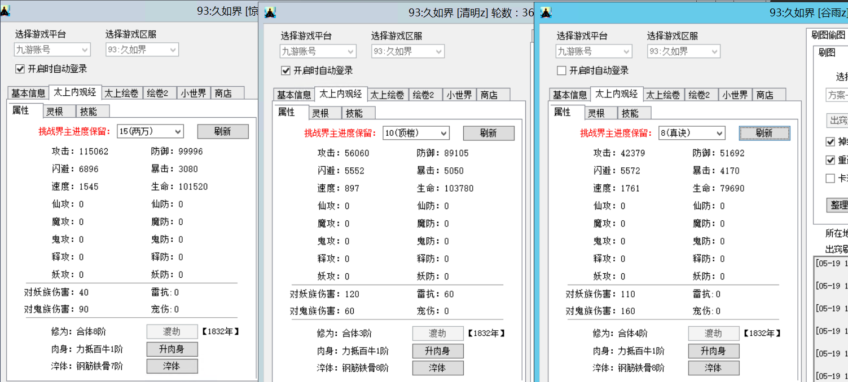This screenshot has width=848, height=382.
Task: Click the speed value 1761
Action: (630, 188)
